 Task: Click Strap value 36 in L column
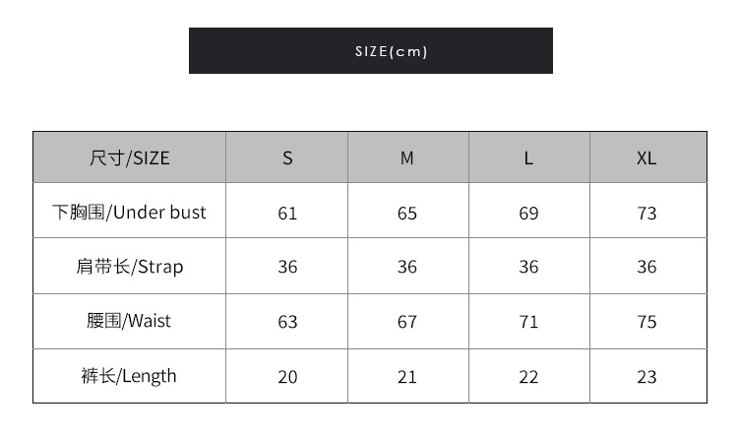point(528,268)
